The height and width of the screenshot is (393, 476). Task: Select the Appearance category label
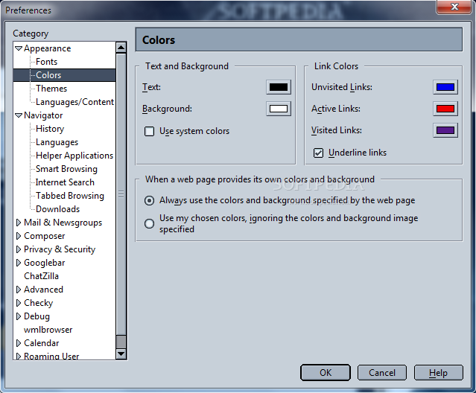(x=48, y=48)
